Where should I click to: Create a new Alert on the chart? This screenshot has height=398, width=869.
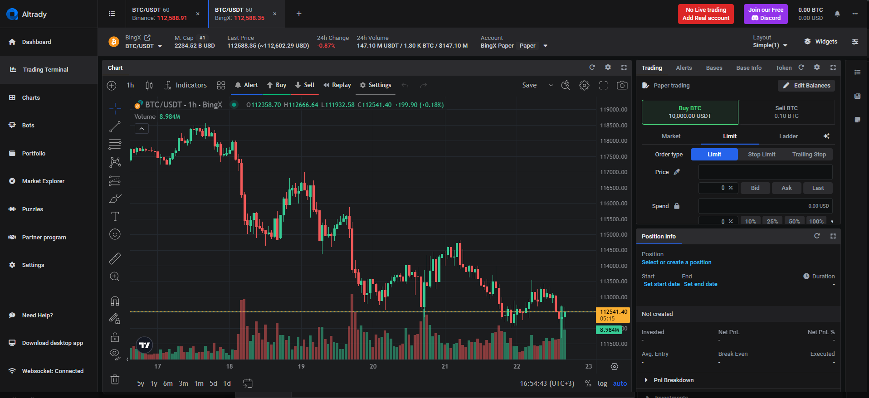246,85
